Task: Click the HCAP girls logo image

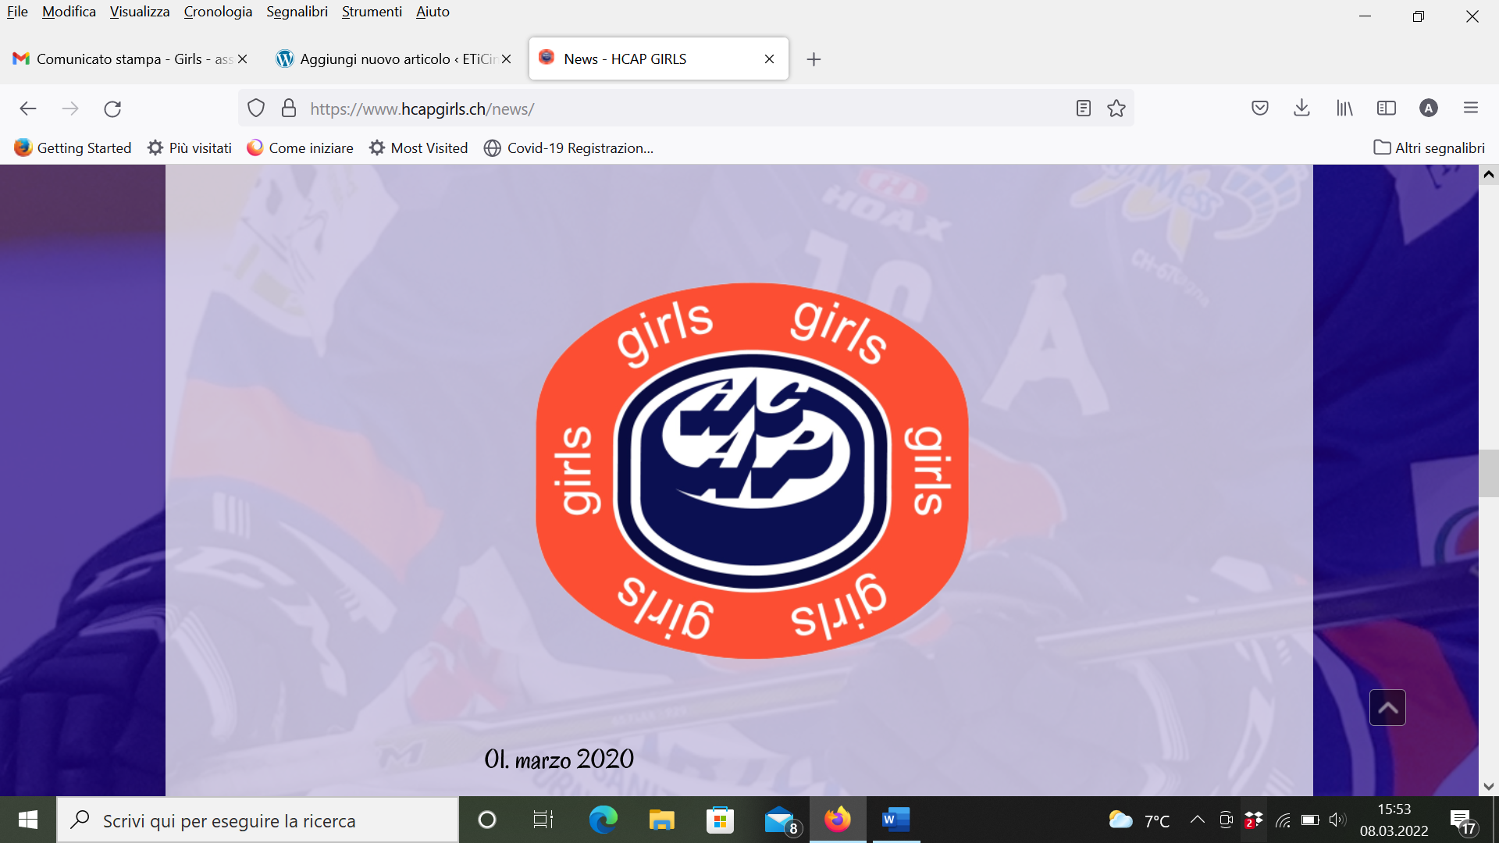Action: coord(752,471)
